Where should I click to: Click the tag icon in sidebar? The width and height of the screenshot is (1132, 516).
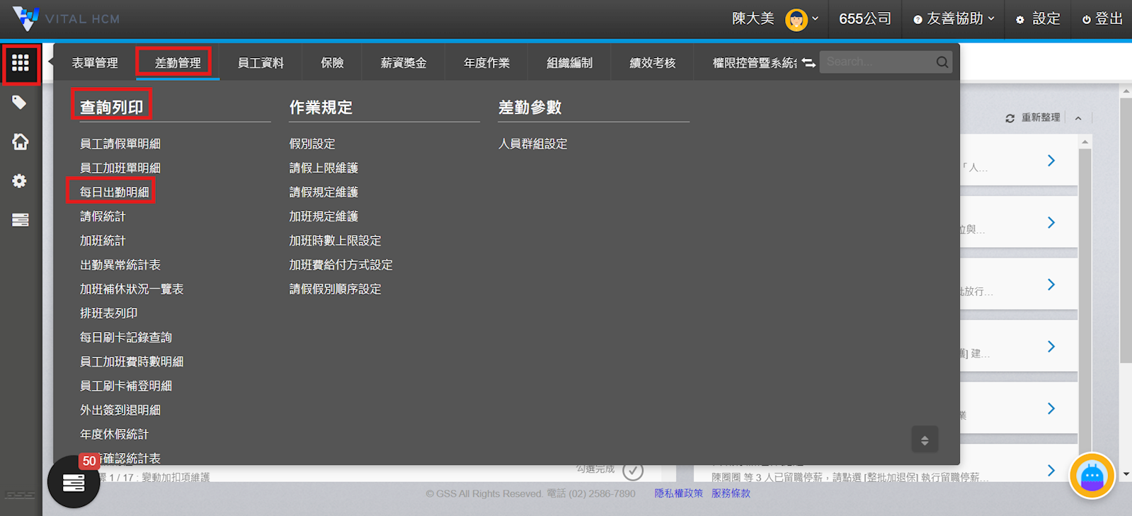(x=20, y=103)
